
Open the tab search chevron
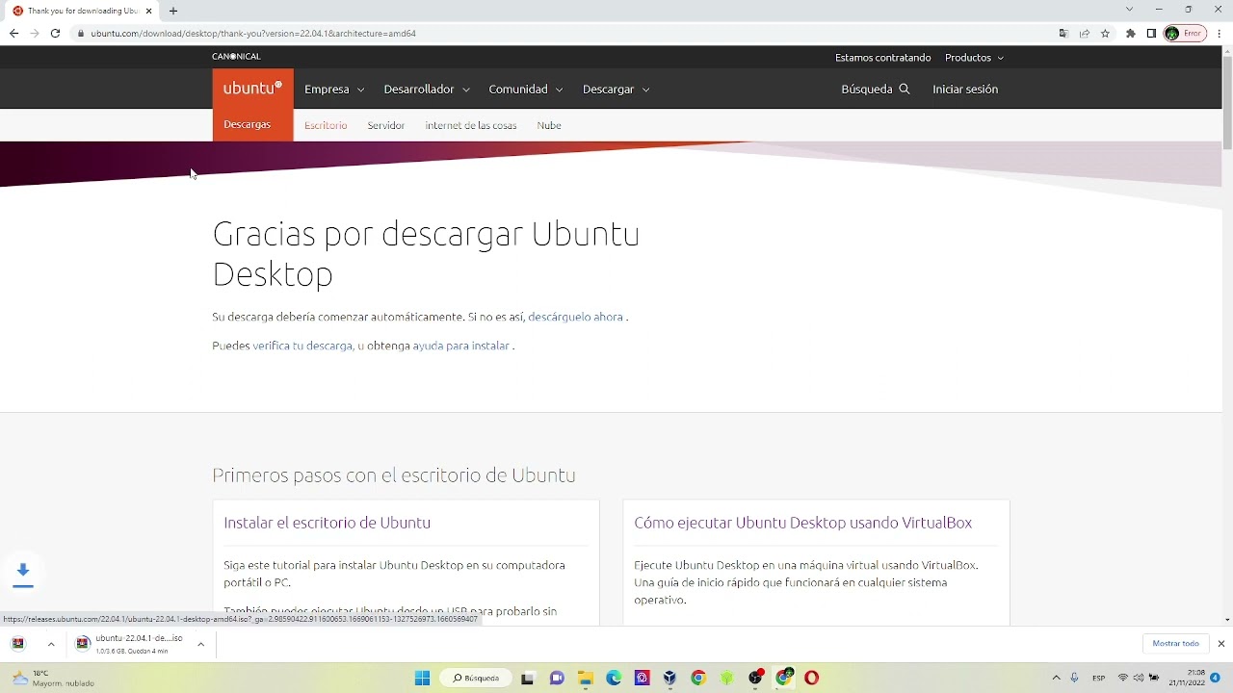[x=1129, y=10]
